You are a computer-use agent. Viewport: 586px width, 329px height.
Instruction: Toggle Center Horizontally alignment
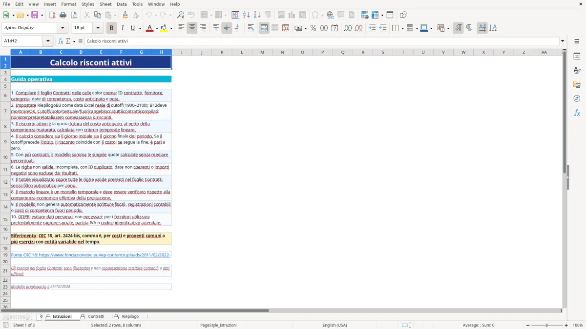[192, 28]
